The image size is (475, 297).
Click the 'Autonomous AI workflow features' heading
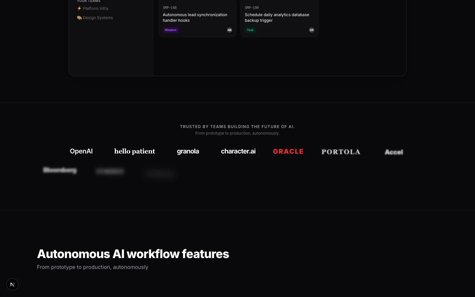133,254
